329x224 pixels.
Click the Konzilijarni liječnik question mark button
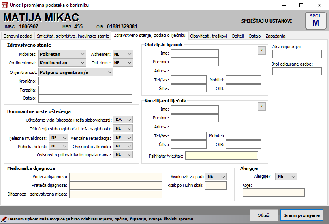[261, 106]
